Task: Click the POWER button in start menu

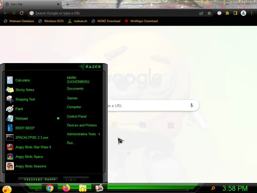Action: click(76, 179)
